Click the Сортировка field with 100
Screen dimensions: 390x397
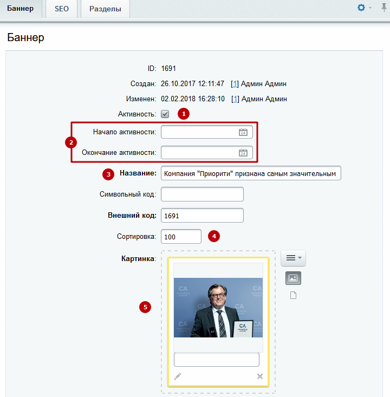coord(181,237)
